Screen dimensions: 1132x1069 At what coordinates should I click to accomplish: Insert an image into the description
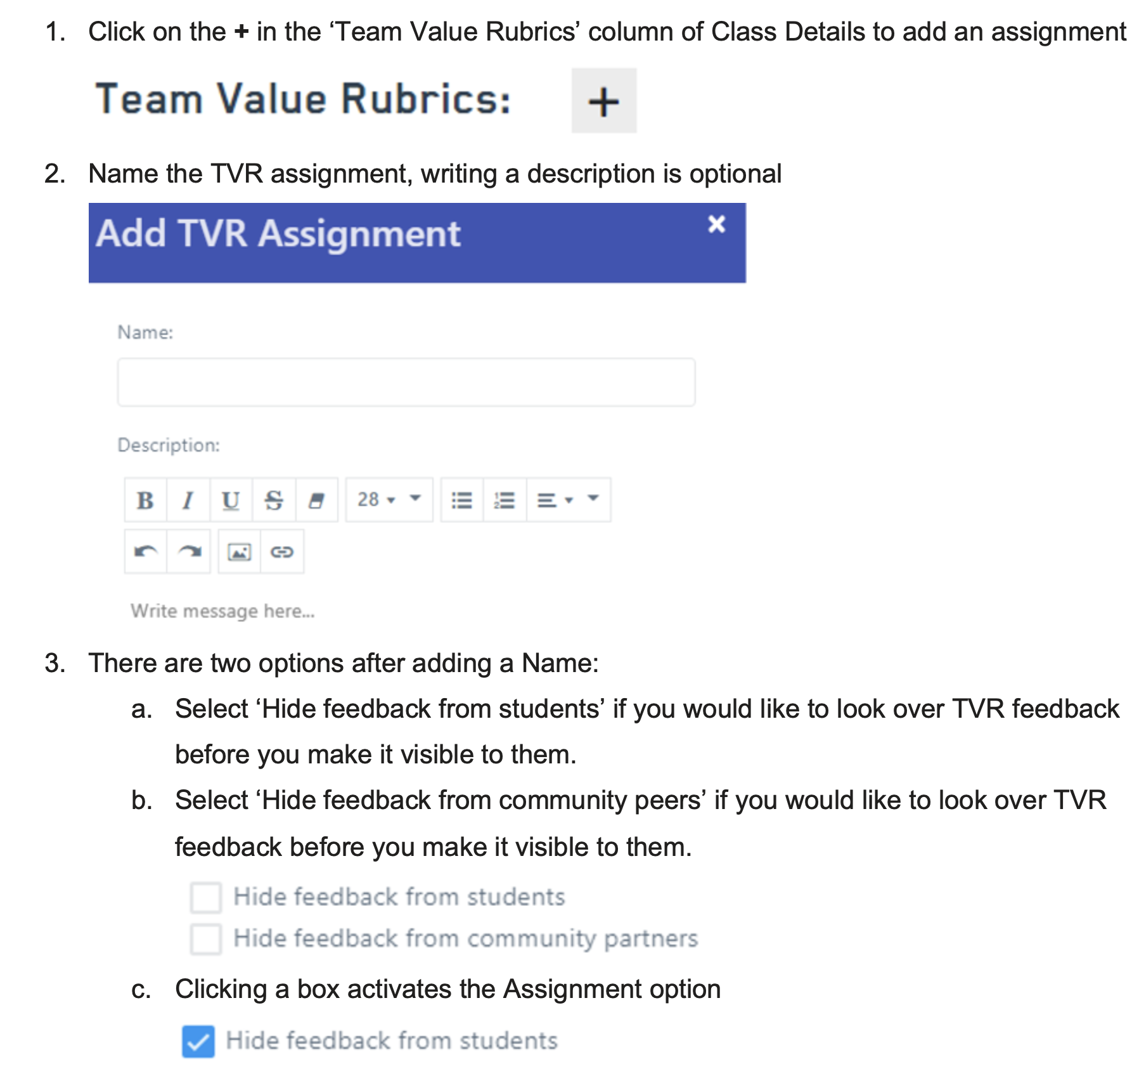(x=239, y=552)
